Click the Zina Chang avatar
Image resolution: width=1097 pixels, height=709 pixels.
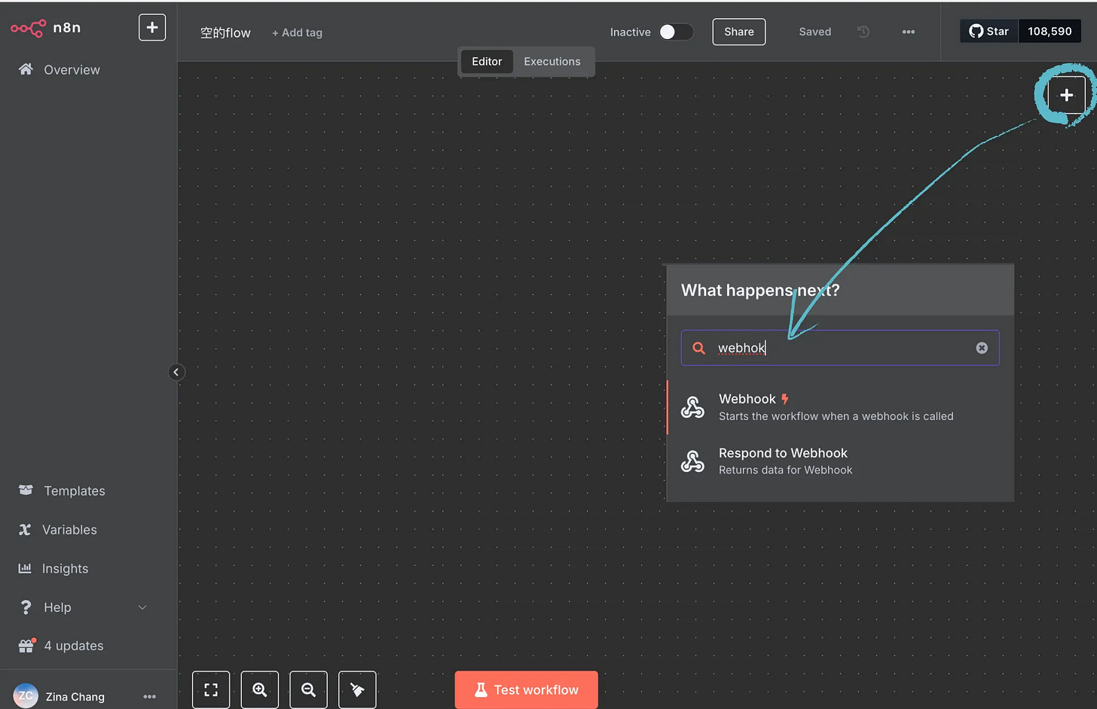click(x=26, y=696)
